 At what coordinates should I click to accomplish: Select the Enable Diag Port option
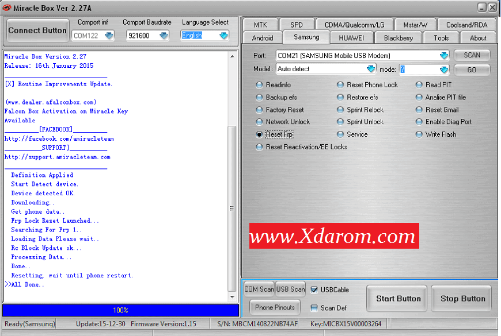pos(419,122)
